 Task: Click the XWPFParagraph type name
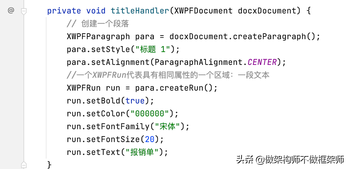[x=98, y=36]
